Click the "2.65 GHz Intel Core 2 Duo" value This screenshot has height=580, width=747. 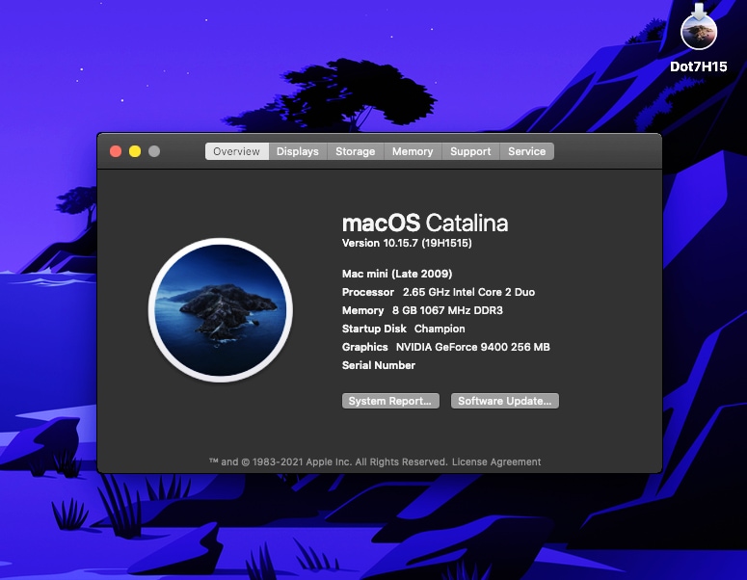468,292
